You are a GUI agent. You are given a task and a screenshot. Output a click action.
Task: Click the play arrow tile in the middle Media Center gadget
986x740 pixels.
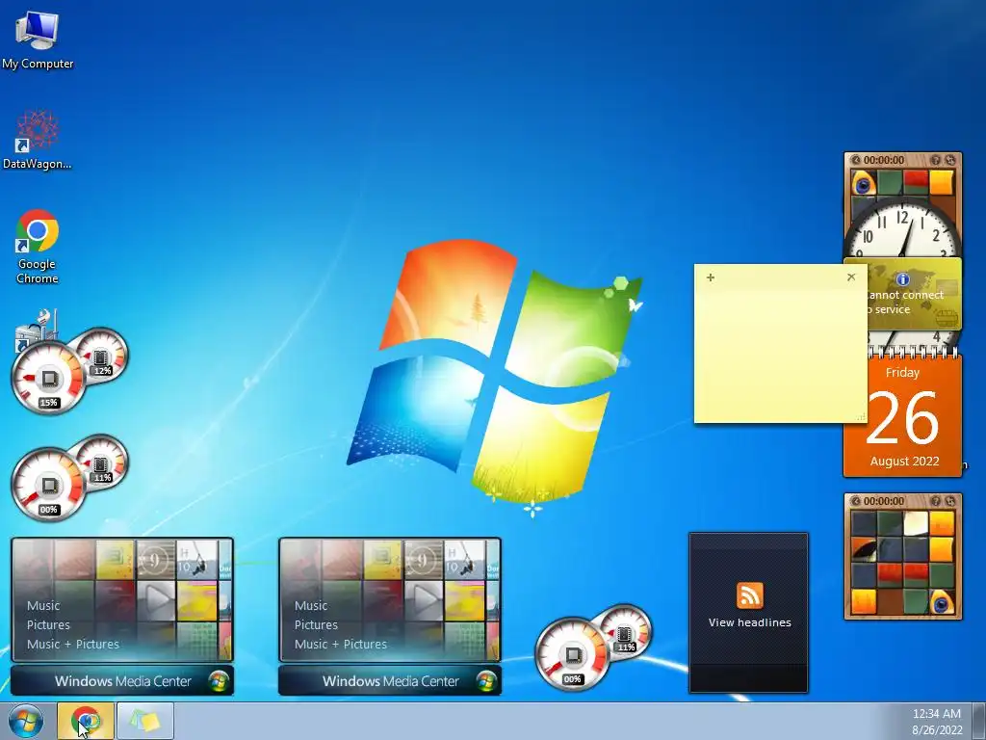point(424,600)
